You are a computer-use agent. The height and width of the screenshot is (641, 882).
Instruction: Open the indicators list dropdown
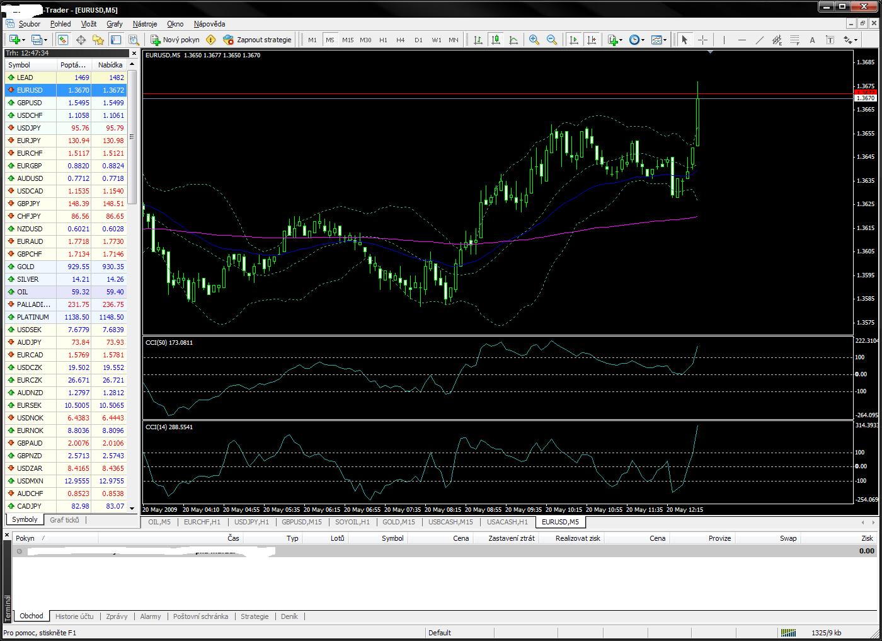615,40
